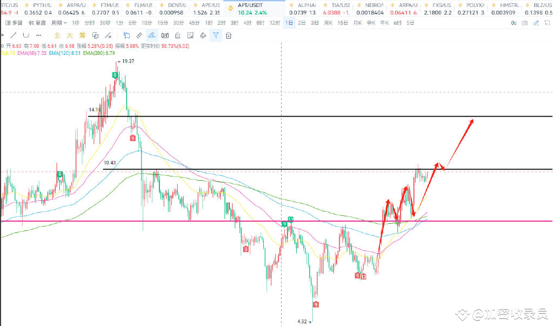This screenshot has height=326, width=553.
Task: Toggle the drawings lock icon
Action: point(178,35)
